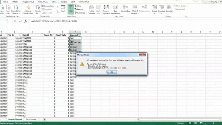Open the HOME ribbon tab
The image size is (222, 125).
point(6,2)
